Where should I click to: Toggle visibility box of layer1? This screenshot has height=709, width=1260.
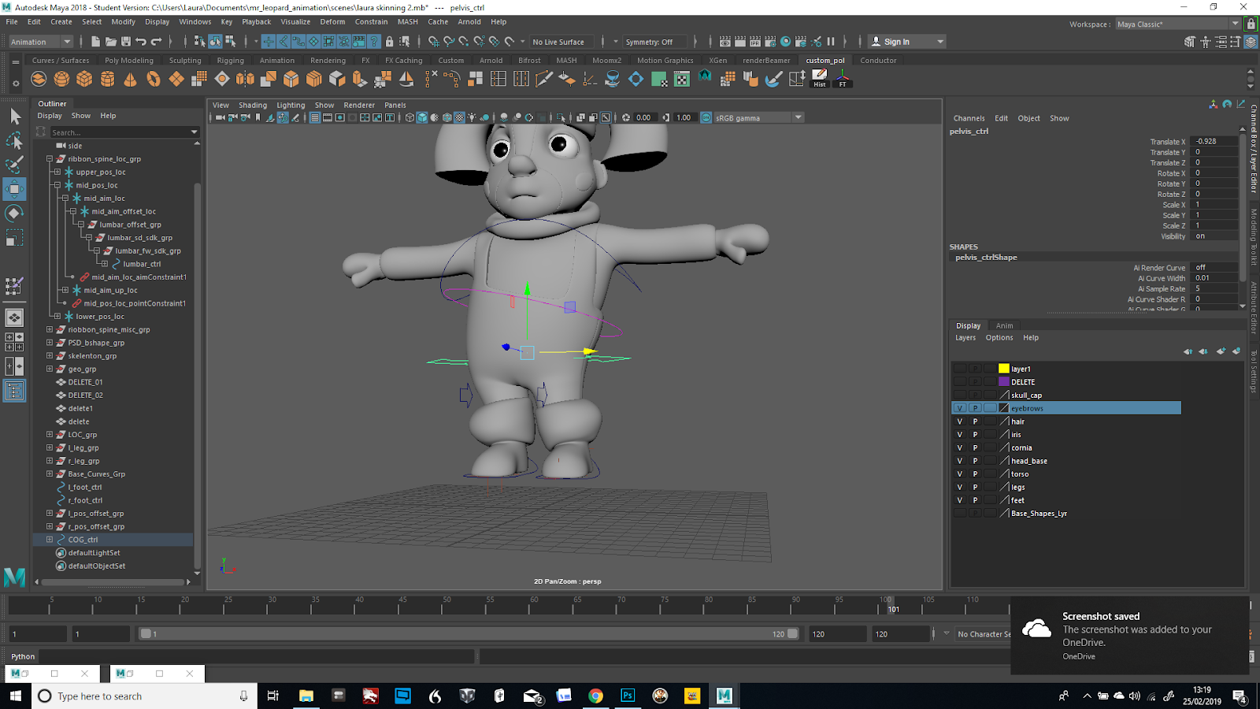[x=959, y=369]
